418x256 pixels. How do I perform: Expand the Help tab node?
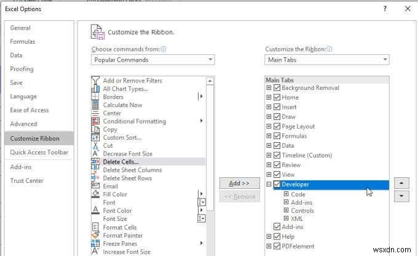pos(269,236)
